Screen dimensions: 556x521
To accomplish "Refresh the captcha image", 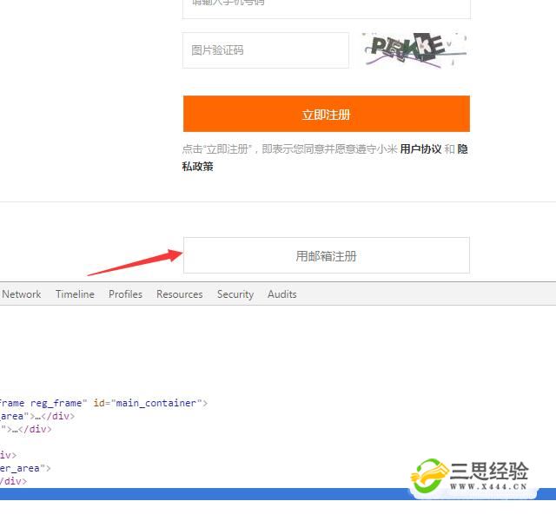I will pyautogui.click(x=414, y=49).
